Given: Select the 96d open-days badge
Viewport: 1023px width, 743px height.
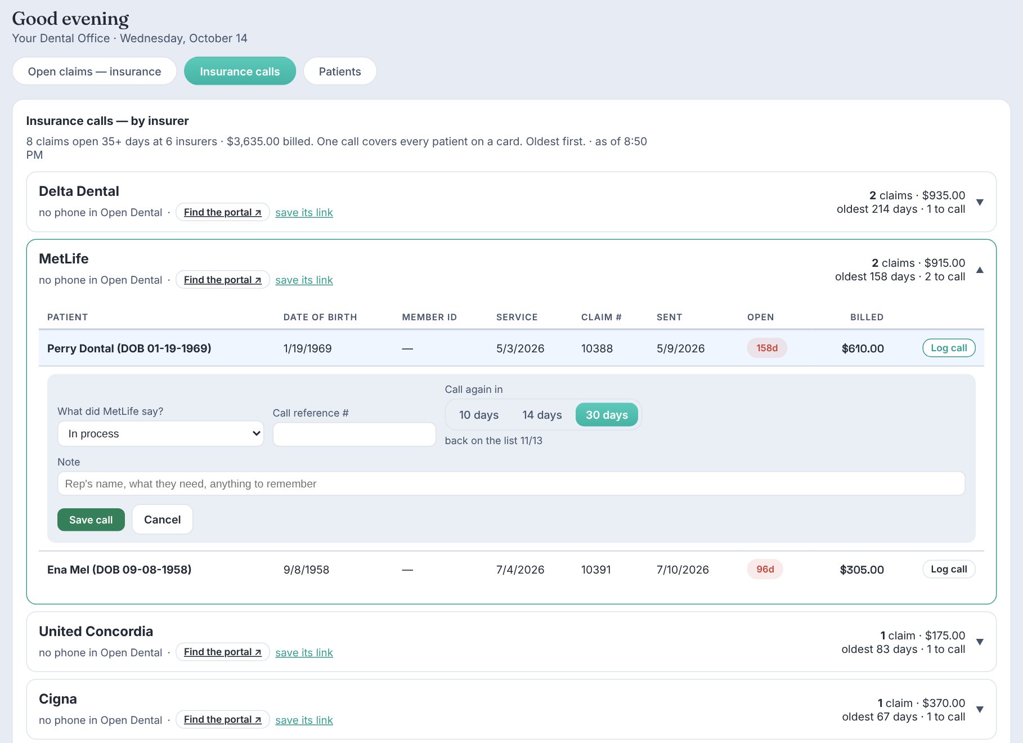Looking at the screenshot, I should tap(765, 569).
